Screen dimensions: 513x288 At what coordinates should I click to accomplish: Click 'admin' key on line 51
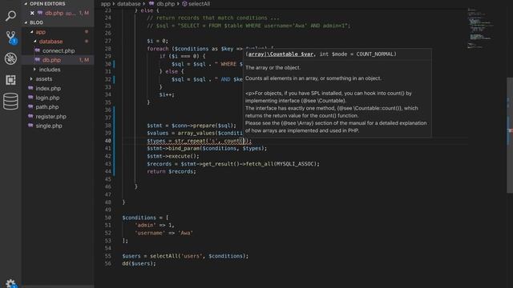(145, 225)
